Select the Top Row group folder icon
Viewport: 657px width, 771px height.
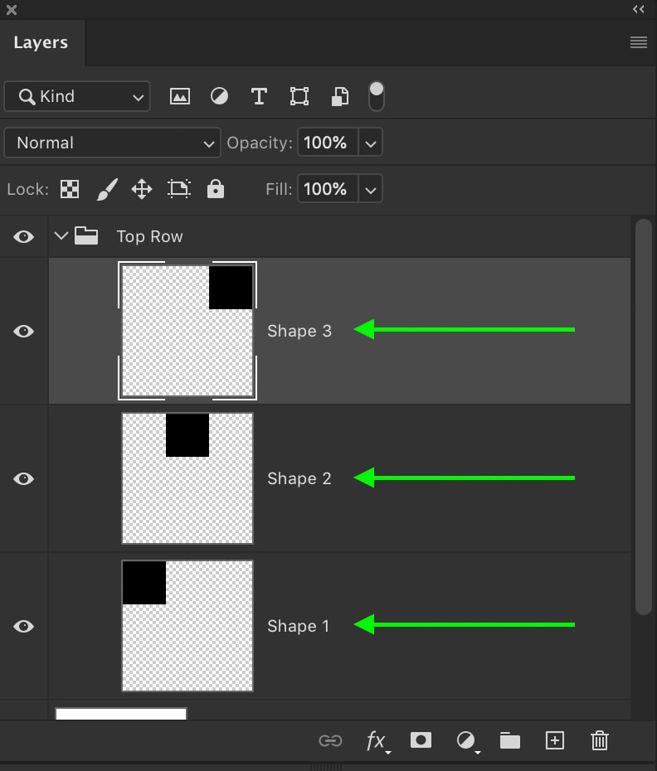86,235
